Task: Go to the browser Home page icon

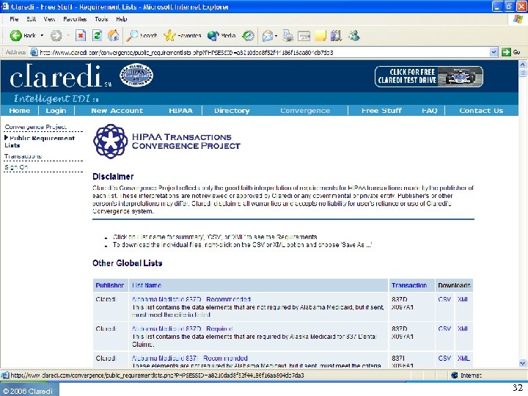Action: [113, 35]
